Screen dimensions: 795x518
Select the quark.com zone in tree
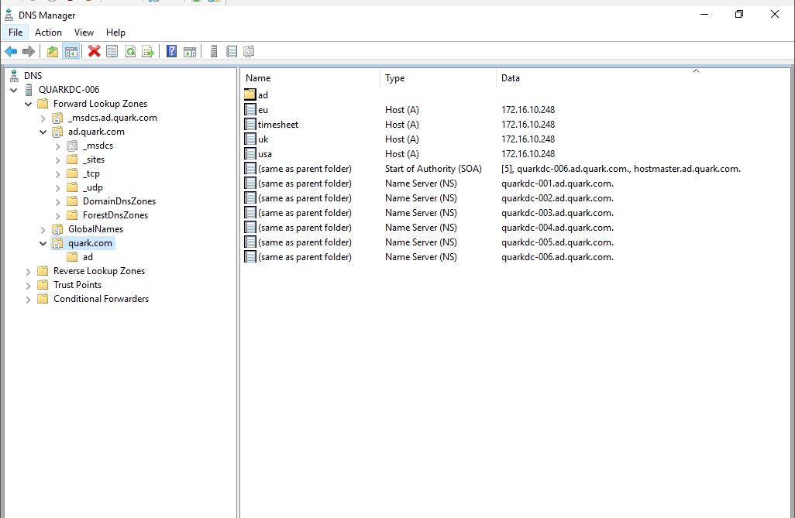pyautogui.click(x=90, y=243)
